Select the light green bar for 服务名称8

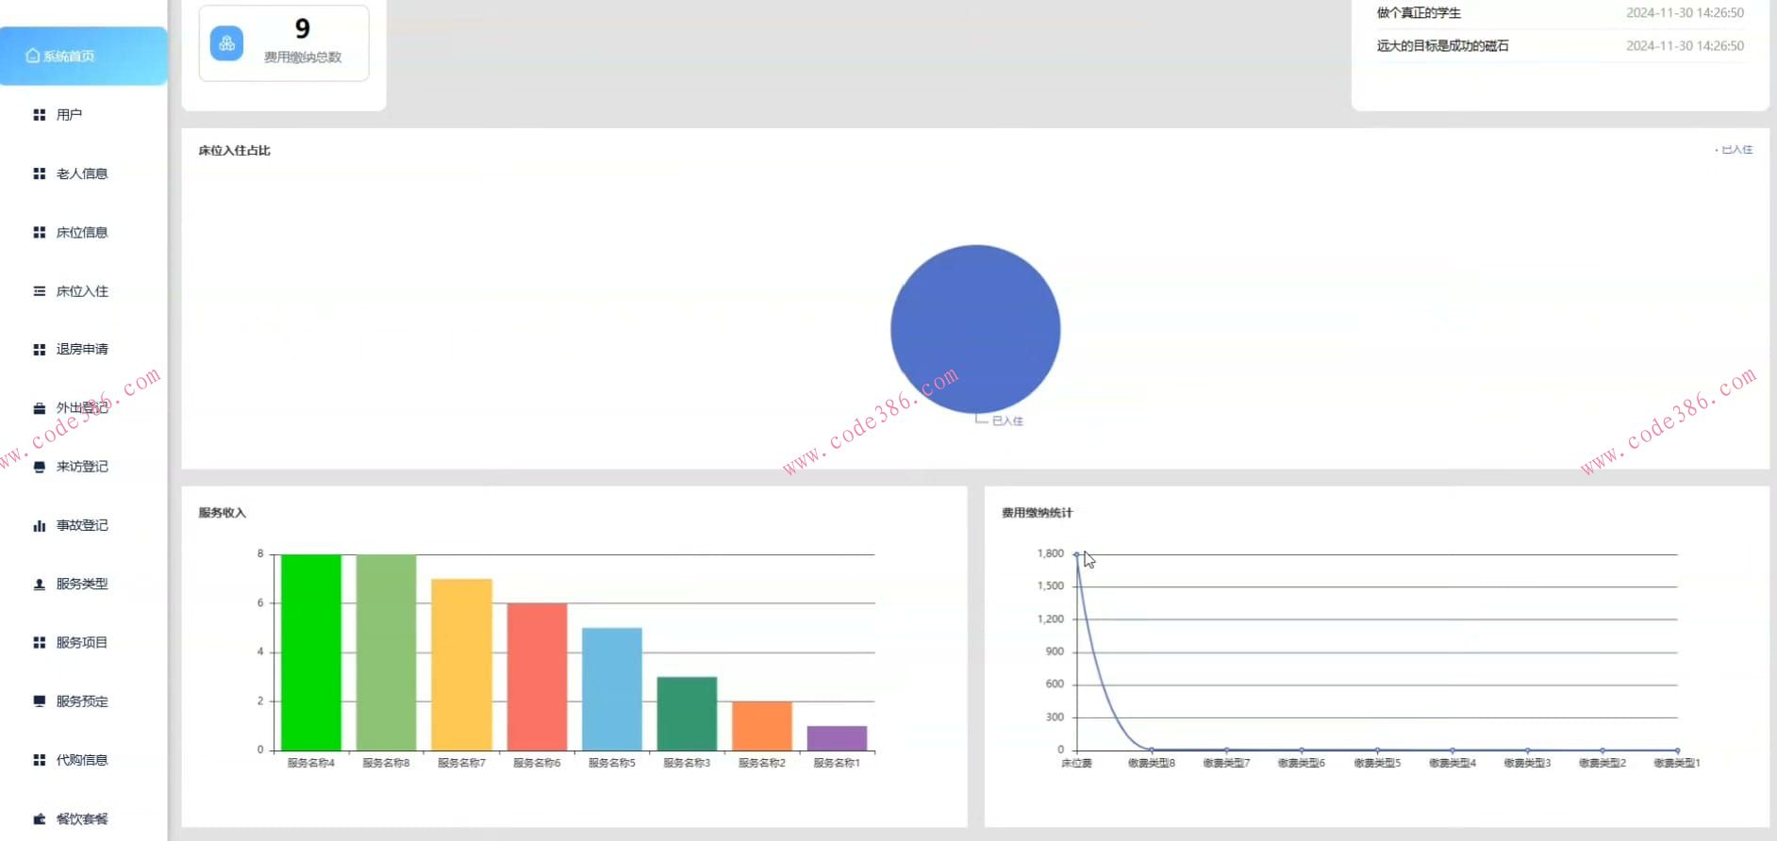[386, 652]
